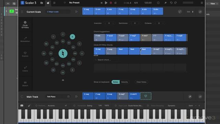Viewport: 220px width, 124px height.
Task: Decrease the Inversion value
Action: 105,23
